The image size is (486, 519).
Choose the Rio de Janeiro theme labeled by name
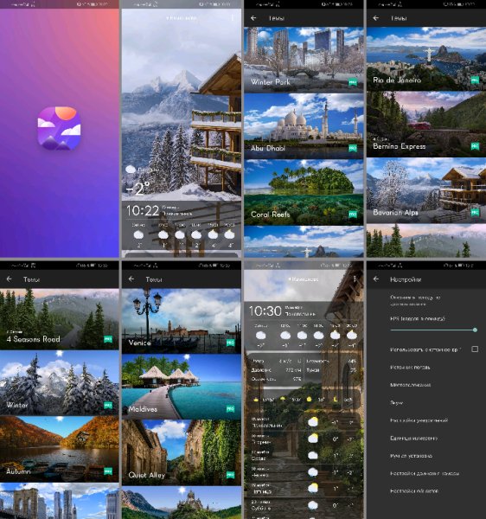[426, 59]
